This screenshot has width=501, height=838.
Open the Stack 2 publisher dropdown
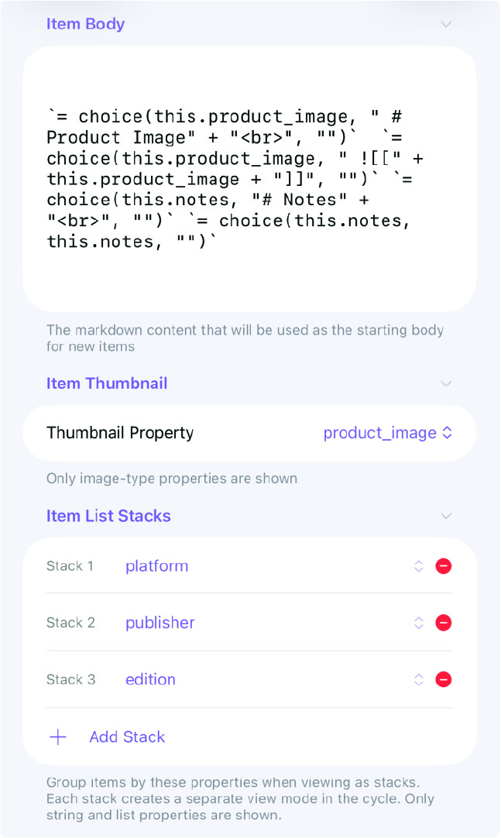[x=160, y=623]
